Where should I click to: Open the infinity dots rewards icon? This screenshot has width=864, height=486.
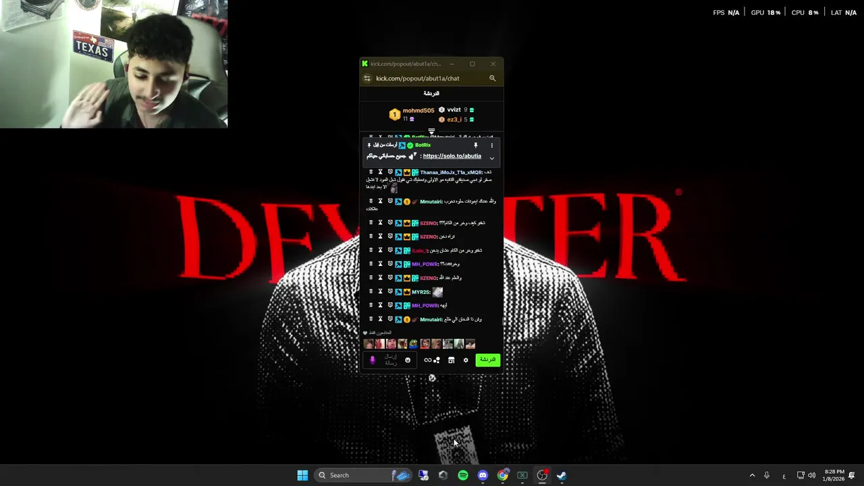(x=432, y=360)
